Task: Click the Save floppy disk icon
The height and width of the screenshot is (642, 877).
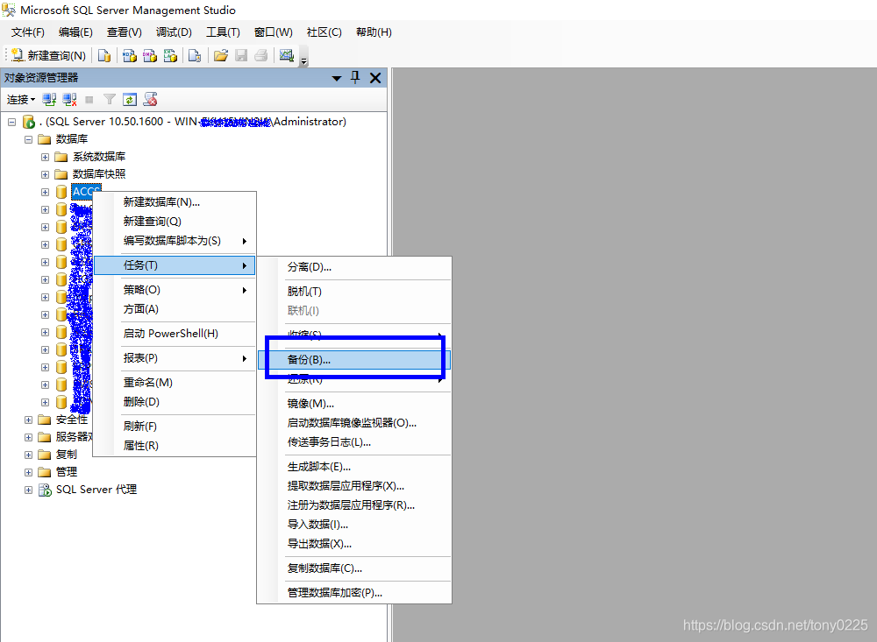Action: [x=241, y=55]
